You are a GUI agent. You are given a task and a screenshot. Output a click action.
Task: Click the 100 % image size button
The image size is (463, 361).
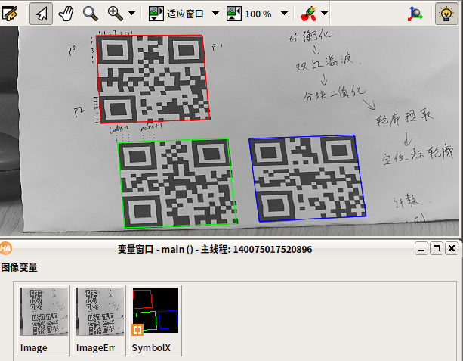point(248,14)
